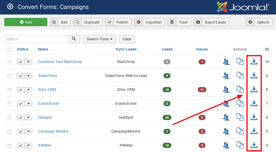
Task: Export leads for Zoho CRM campaign
Action: [x=254, y=89]
